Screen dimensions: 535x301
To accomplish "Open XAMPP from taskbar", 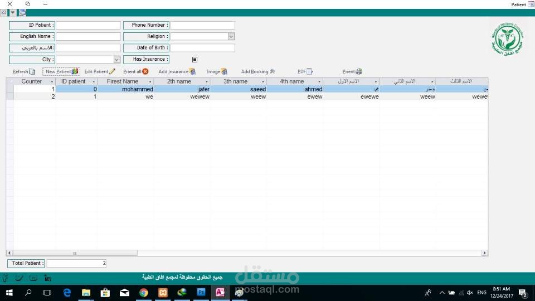I will point(163,293).
